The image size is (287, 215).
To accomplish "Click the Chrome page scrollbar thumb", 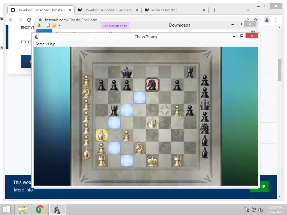I will (x=279, y=70).
